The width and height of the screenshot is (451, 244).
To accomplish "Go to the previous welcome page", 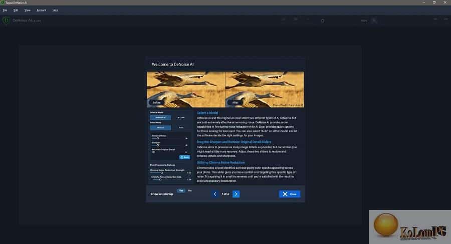I will click(215, 194).
